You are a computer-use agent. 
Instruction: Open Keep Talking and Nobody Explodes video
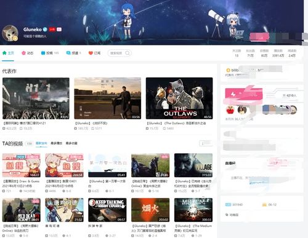107,210
